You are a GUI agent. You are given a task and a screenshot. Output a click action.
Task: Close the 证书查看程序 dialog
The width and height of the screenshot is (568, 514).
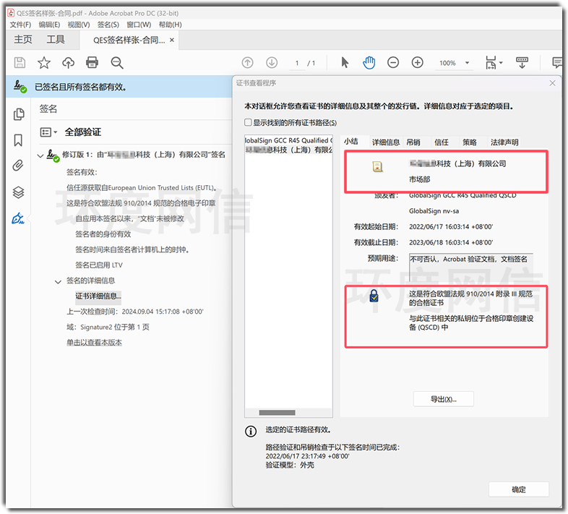coord(552,83)
